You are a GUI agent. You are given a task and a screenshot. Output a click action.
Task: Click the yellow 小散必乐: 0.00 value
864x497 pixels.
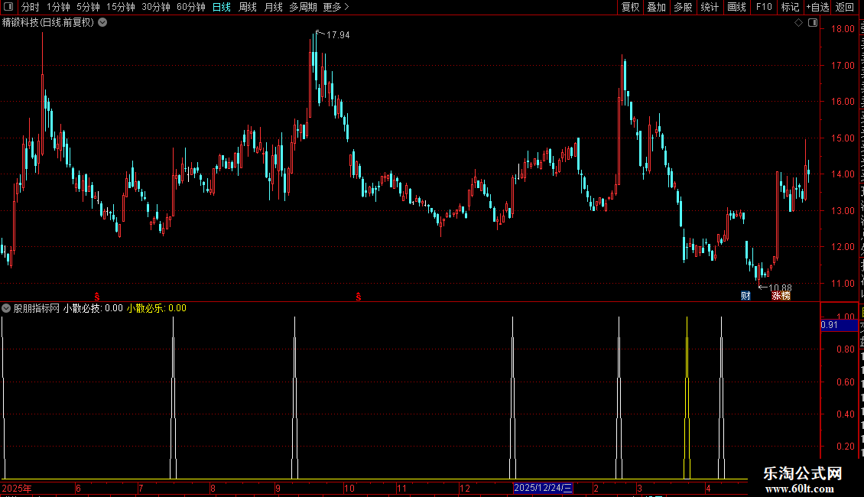tap(157, 308)
